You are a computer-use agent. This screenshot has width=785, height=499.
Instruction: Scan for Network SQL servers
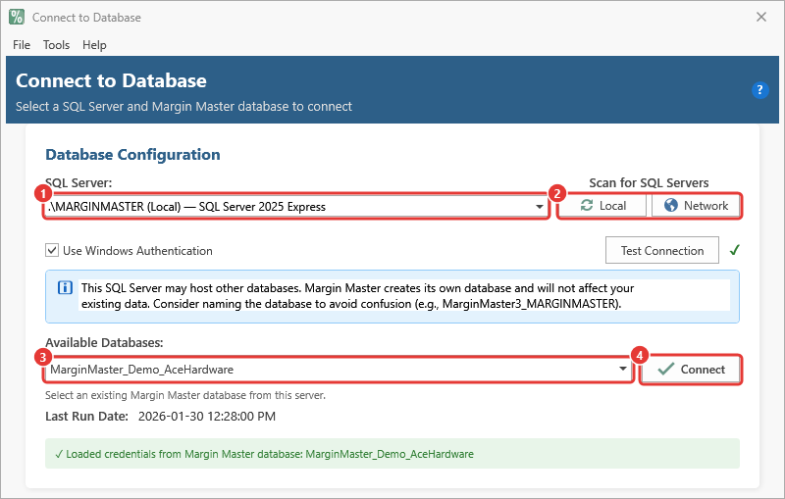pyautogui.click(x=696, y=206)
